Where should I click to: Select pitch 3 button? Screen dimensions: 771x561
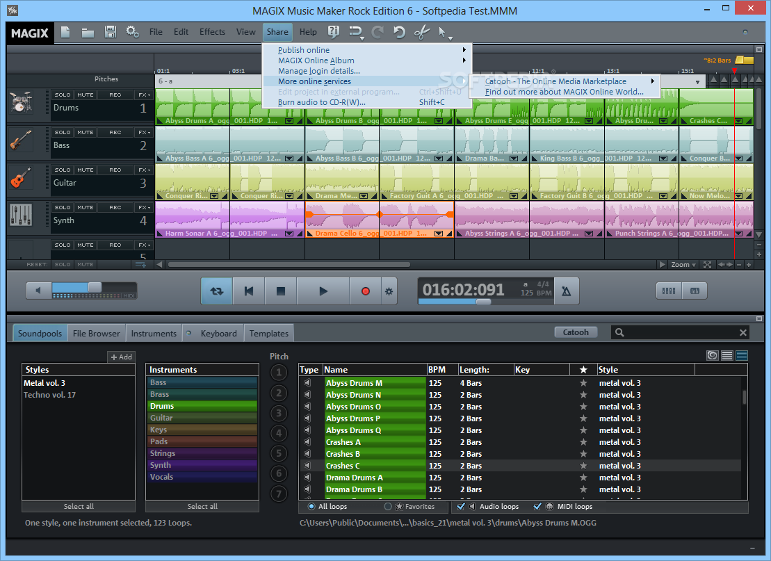pos(279,413)
